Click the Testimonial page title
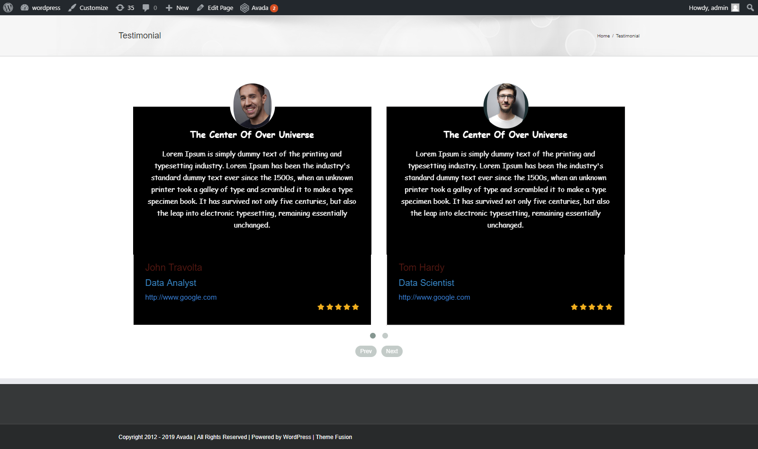Image resolution: width=758 pixels, height=449 pixels. (x=140, y=36)
